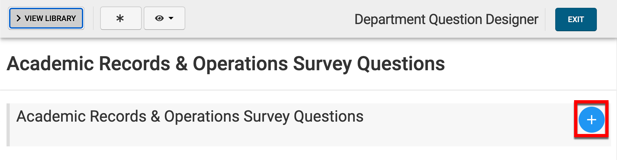Show visibility options with the eye button

pyautogui.click(x=164, y=19)
